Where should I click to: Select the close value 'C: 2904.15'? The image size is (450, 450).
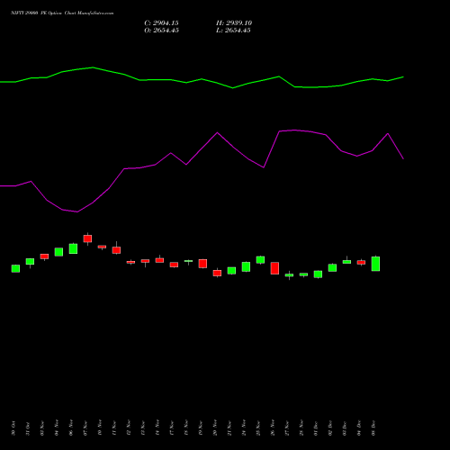pos(161,23)
